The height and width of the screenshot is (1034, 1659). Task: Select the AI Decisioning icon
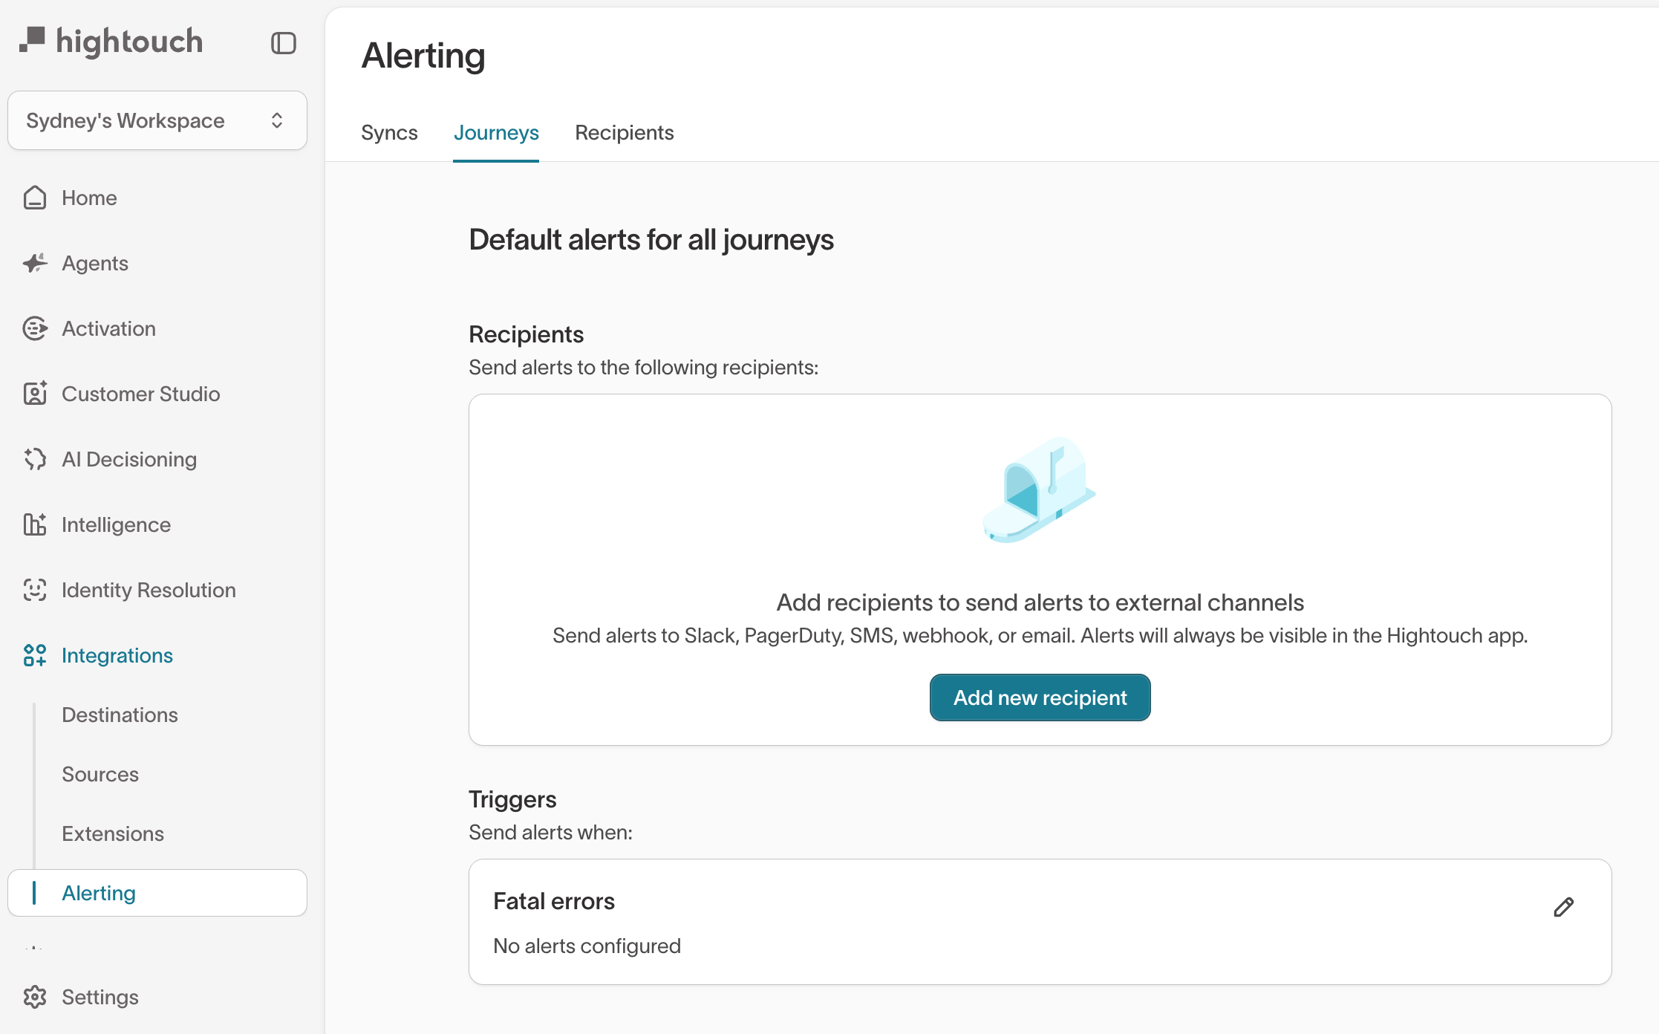tap(34, 459)
